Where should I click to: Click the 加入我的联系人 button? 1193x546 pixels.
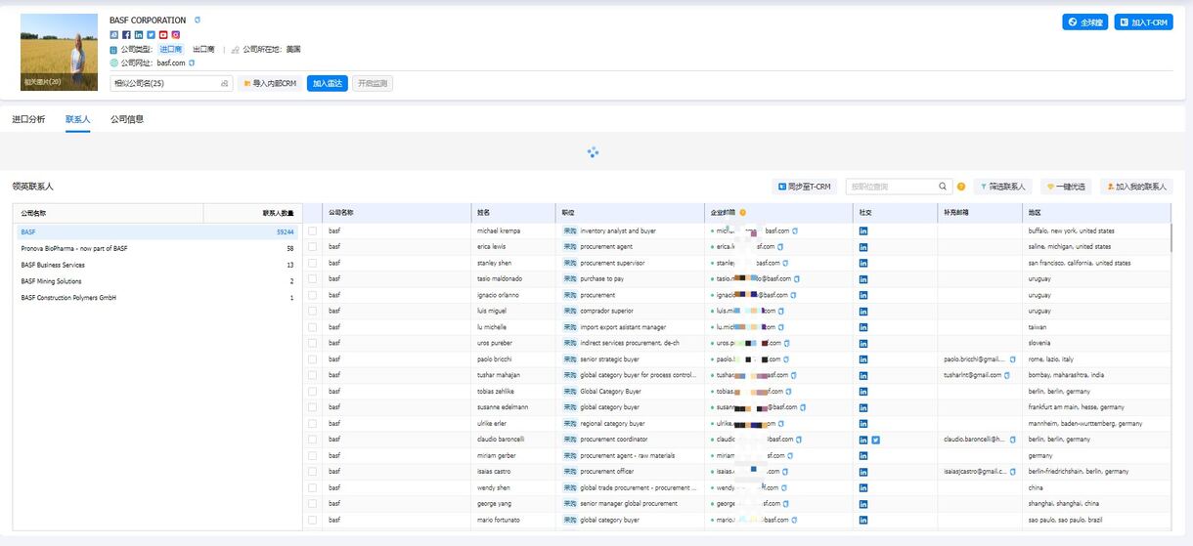[x=1136, y=187]
